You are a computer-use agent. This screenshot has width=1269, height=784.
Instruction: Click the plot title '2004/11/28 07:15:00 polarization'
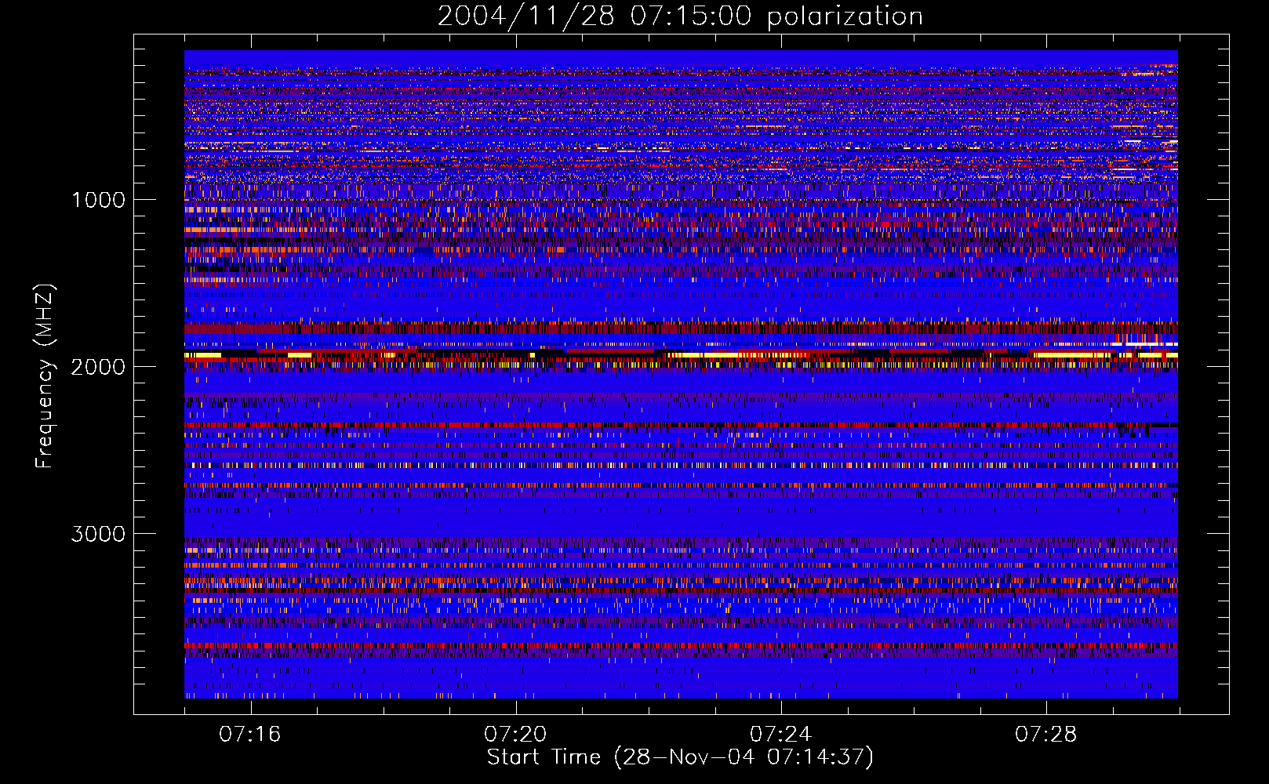click(x=680, y=16)
